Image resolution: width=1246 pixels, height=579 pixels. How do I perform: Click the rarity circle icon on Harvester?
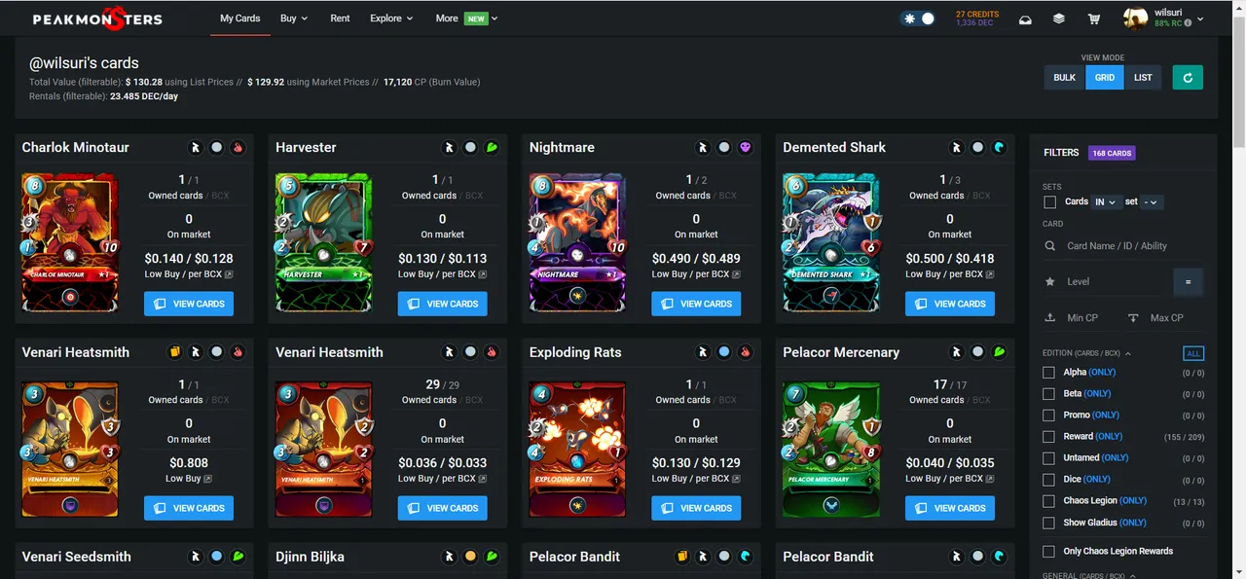pyautogui.click(x=470, y=148)
